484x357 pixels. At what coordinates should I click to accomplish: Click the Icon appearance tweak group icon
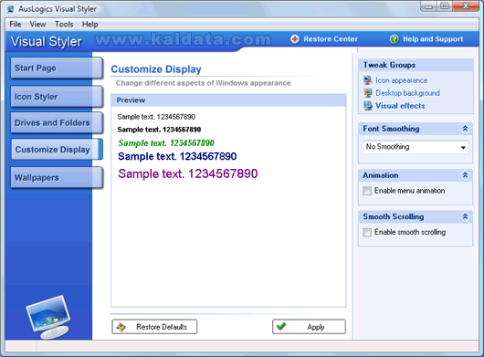pyautogui.click(x=368, y=80)
